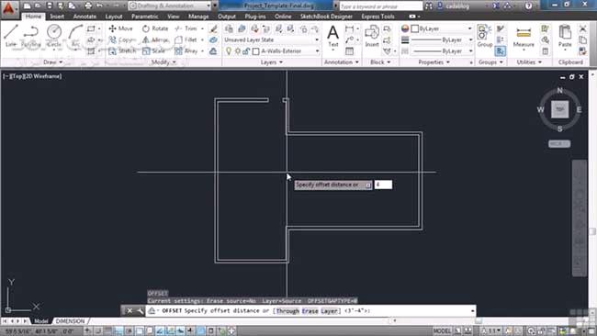This screenshot has height=336, width=597.
Task: Open the Measure utility
Action: (524, 37)
